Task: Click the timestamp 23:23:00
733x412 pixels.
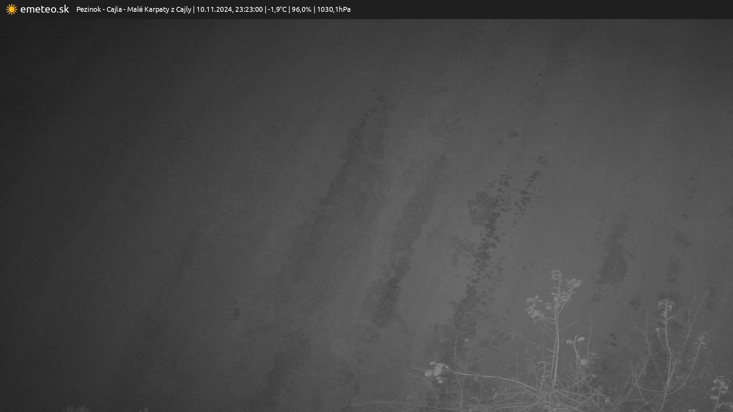Action: pyautogui.click(x=249, y=9)
